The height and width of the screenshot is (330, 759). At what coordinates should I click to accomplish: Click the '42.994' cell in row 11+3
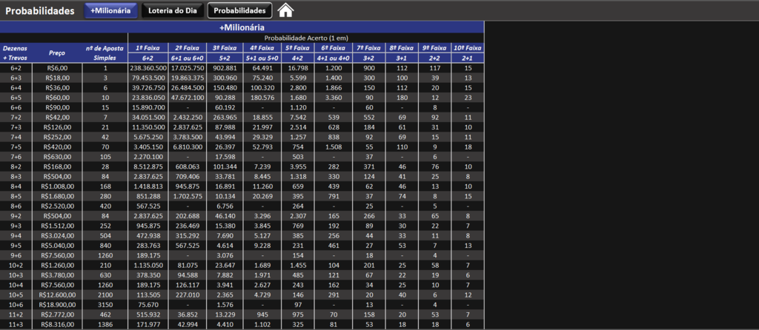coord(188,324)
